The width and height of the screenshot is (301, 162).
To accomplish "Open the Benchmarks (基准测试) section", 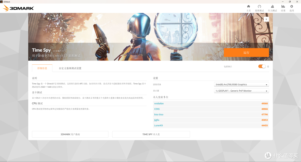I will click(x=259, y=8).
